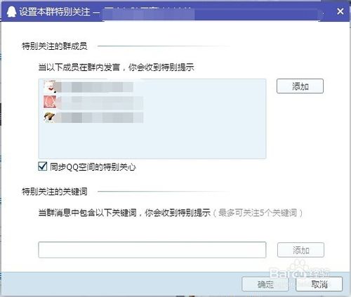Click the third member's blurred name
This screenshot has width=351, height=297.
(100, 117)
